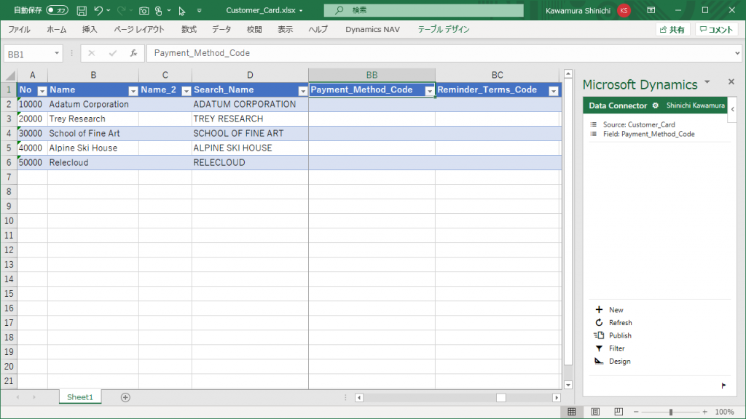
Task: Open the Undo history dropdown arrow
Action: [109, 10]
